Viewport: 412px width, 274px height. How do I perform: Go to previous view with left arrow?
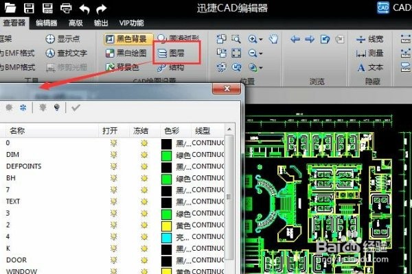295,39
